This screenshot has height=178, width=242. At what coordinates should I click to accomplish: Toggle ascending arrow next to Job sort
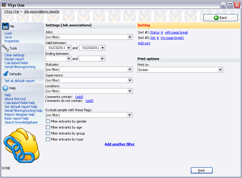click(x=158, y=38)
